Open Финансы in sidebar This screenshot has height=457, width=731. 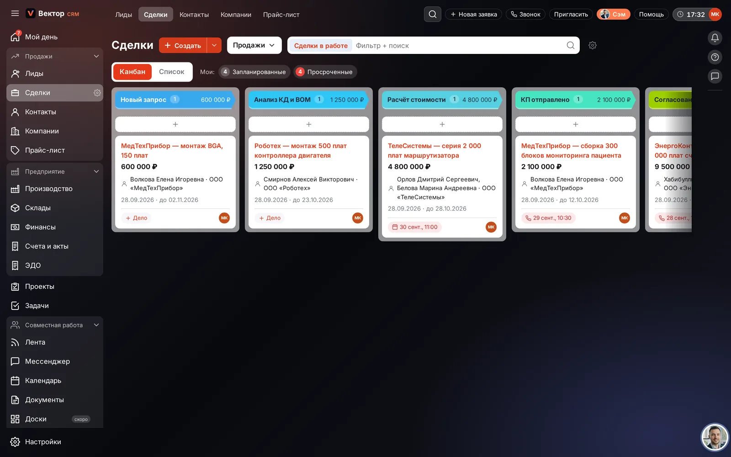55,227
